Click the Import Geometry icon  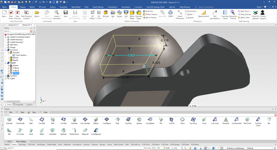coord(57,14)
